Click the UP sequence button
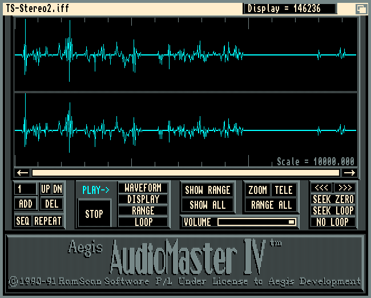Screen dimensions: 371x298 [46, 189]
